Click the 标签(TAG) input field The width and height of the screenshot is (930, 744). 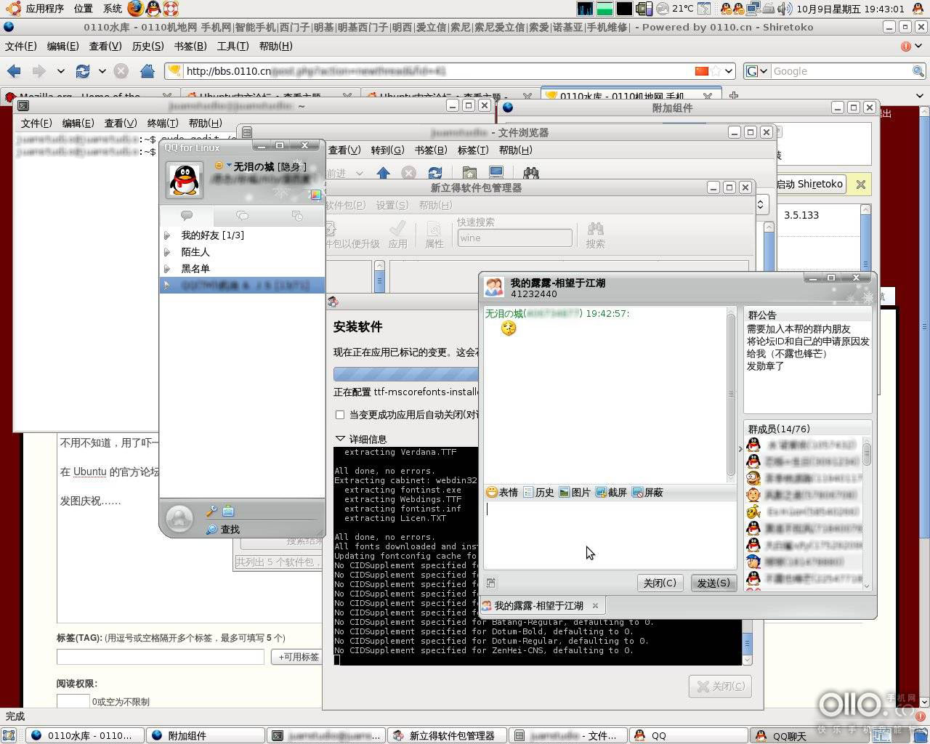161,657
